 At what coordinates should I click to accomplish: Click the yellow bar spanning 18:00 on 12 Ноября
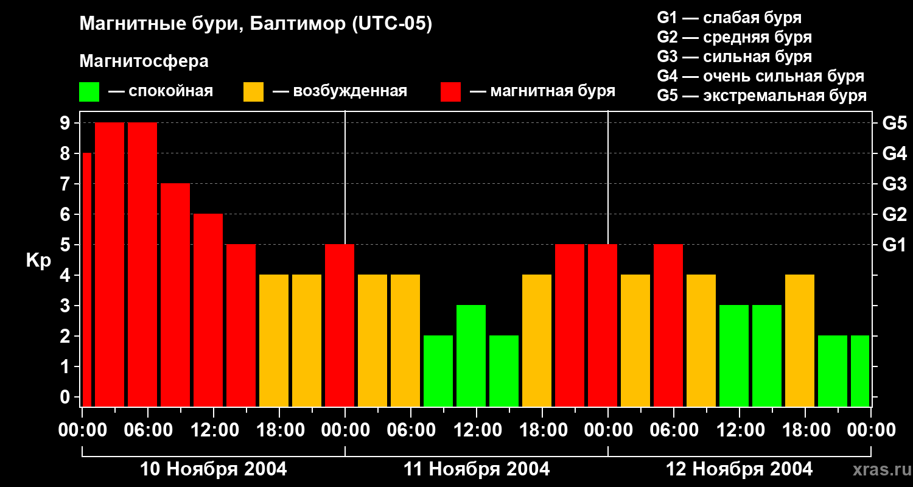click(x=800, y=340)
